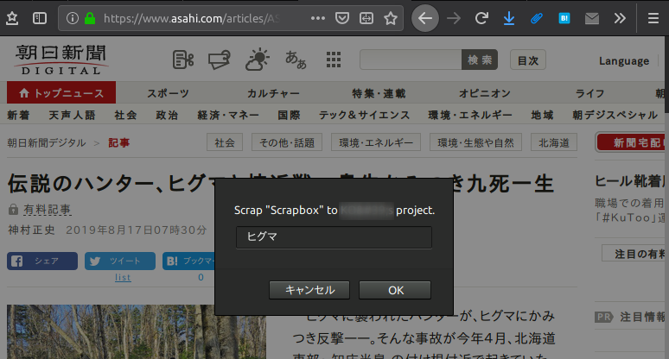Viewport: 669px width, 359px height.
Task: Open the 天声人語 submenu item
Action: tap(72, 115)
